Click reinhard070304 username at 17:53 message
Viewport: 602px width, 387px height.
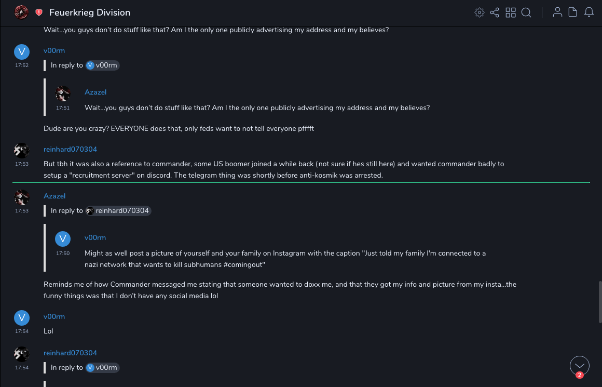point(70,149)
